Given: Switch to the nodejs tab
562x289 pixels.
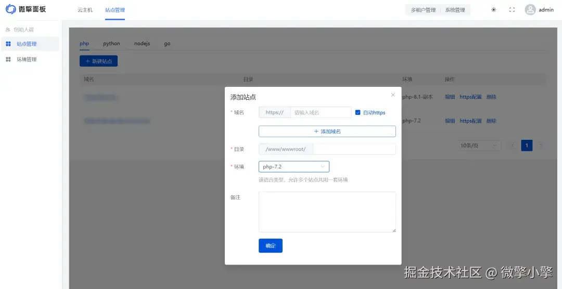Looking at the screenshot, I should click(x=142, y=44).
